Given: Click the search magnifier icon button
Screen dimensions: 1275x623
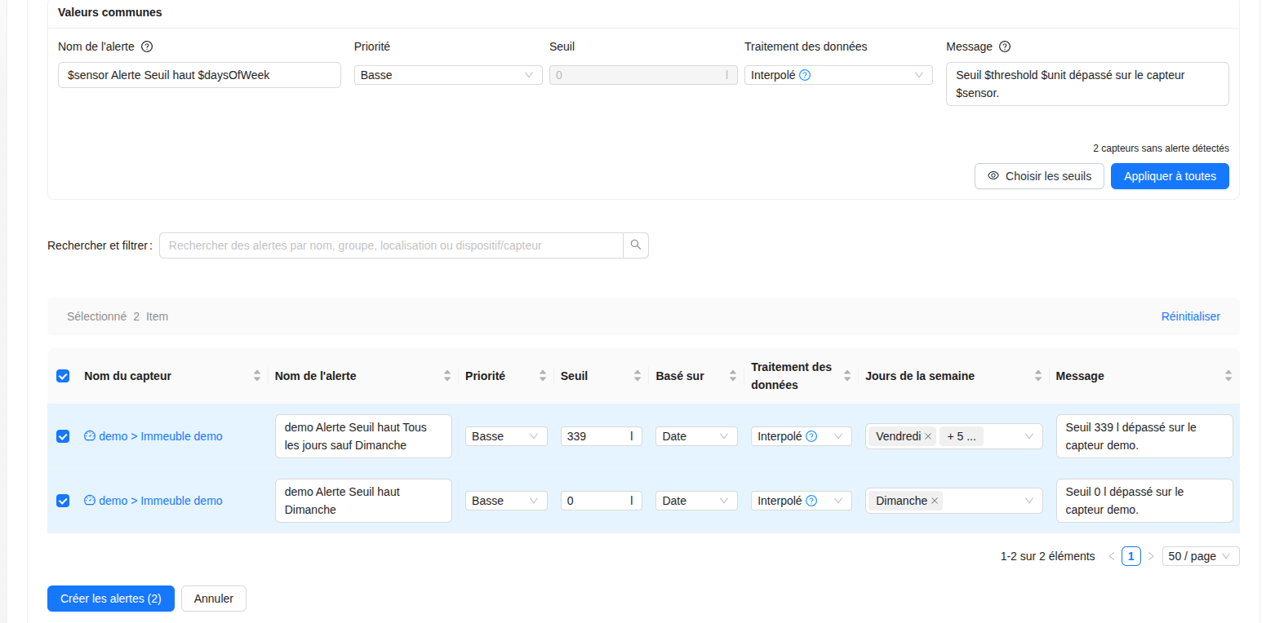Looking at the screenshot, I should (x=636, y=245).
